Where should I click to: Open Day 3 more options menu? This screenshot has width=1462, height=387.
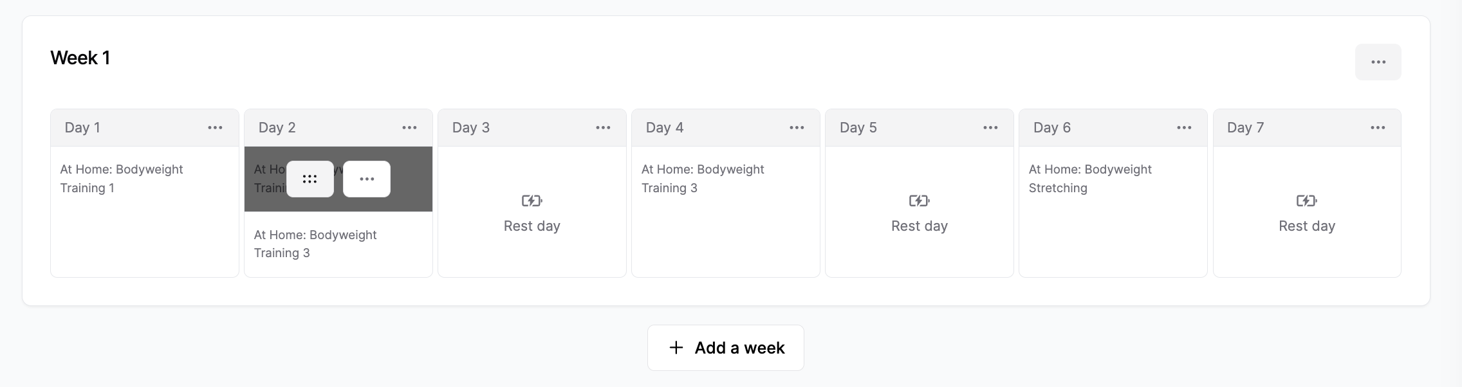(x=603, y=128)
